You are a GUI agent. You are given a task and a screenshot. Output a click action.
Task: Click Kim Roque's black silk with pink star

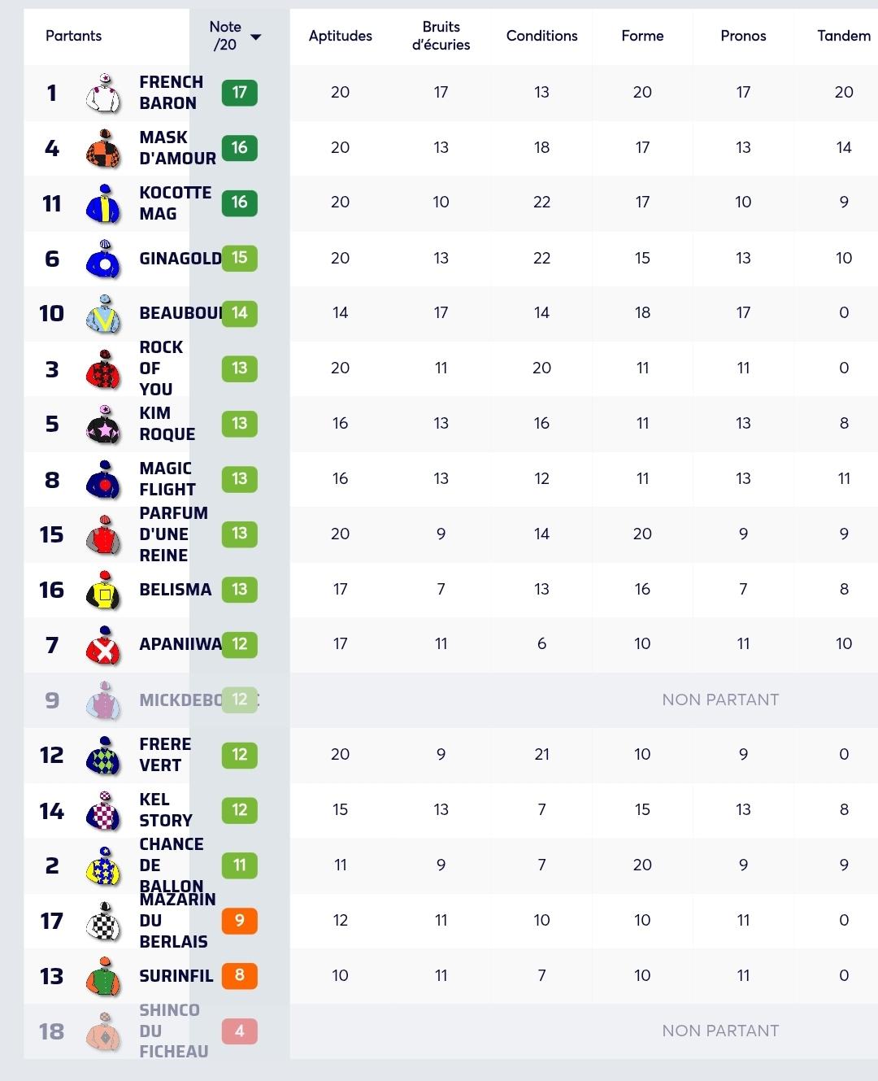(103, 424)
